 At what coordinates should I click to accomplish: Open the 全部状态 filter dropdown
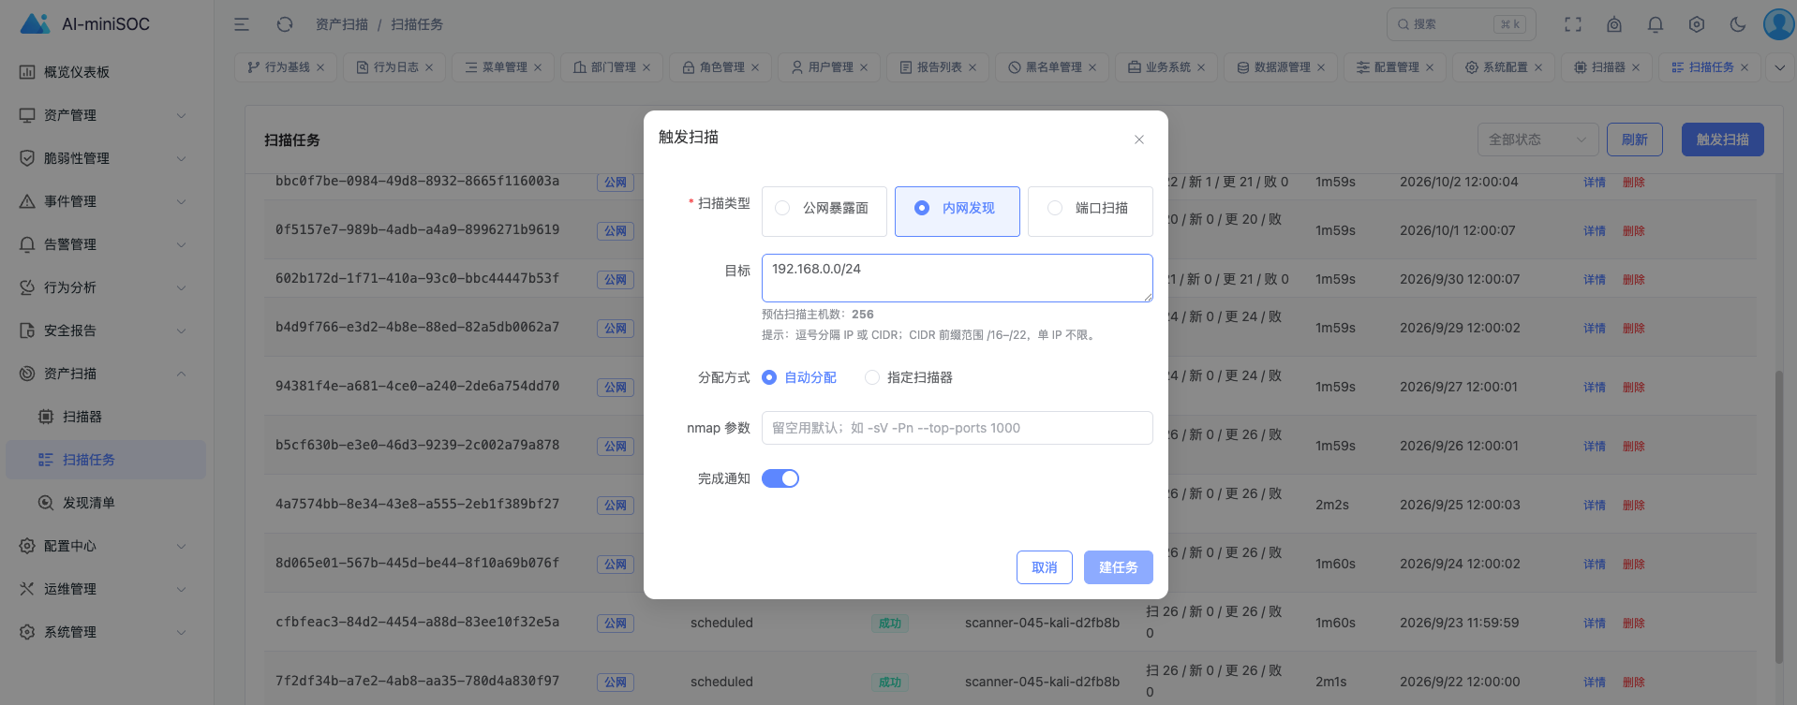click(x=1537, y=140)
